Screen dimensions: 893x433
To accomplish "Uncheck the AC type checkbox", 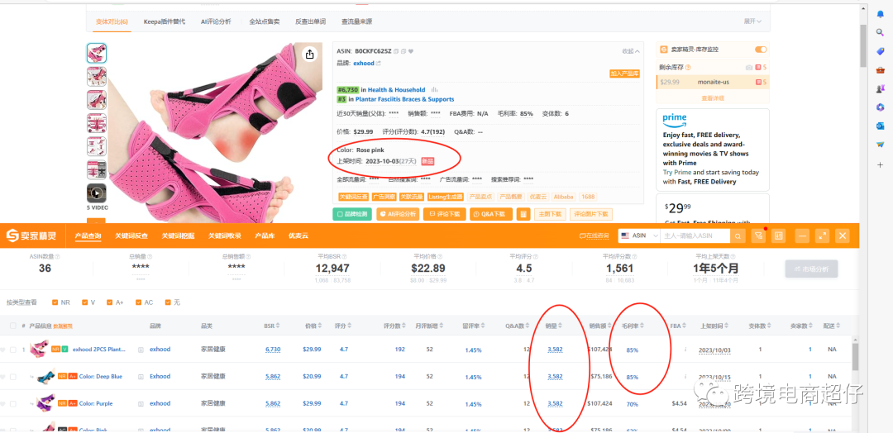I will (x=138, y=302).
